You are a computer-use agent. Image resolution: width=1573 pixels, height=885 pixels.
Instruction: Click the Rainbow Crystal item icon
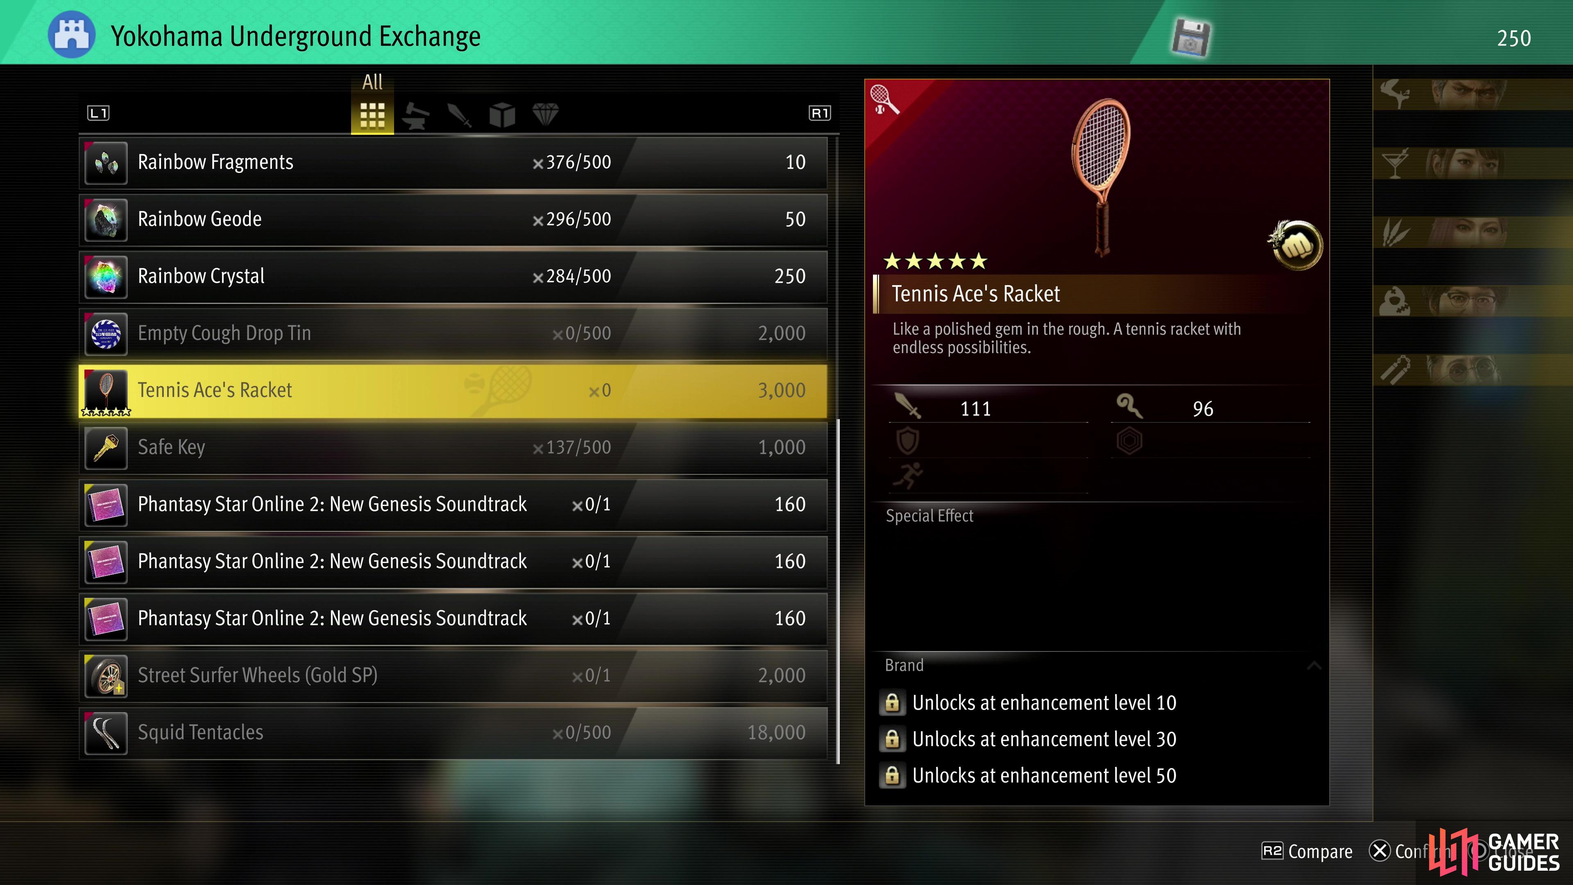[106, 277]
